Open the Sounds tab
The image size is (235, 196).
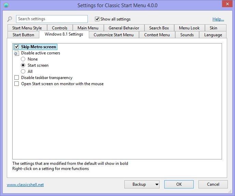[187, 35]
